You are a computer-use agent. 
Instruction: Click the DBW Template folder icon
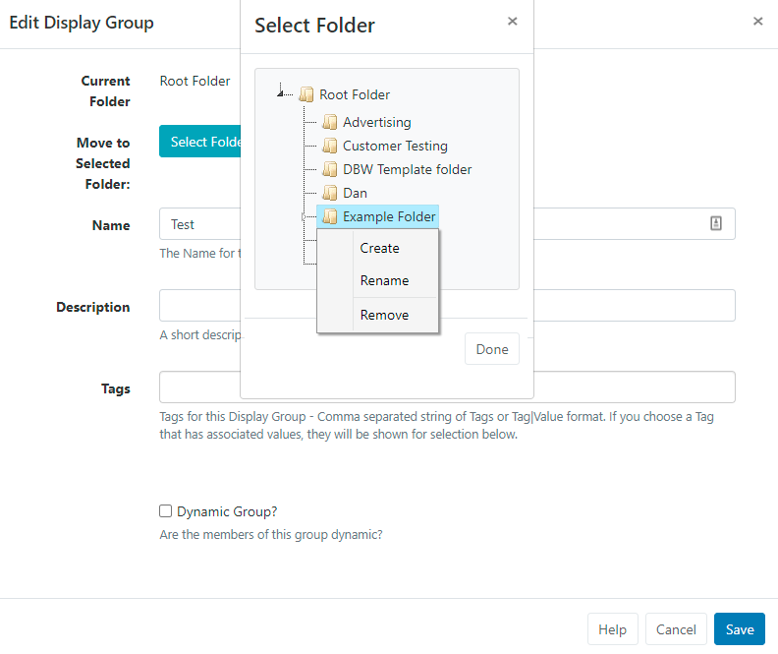tap(329, 169)
